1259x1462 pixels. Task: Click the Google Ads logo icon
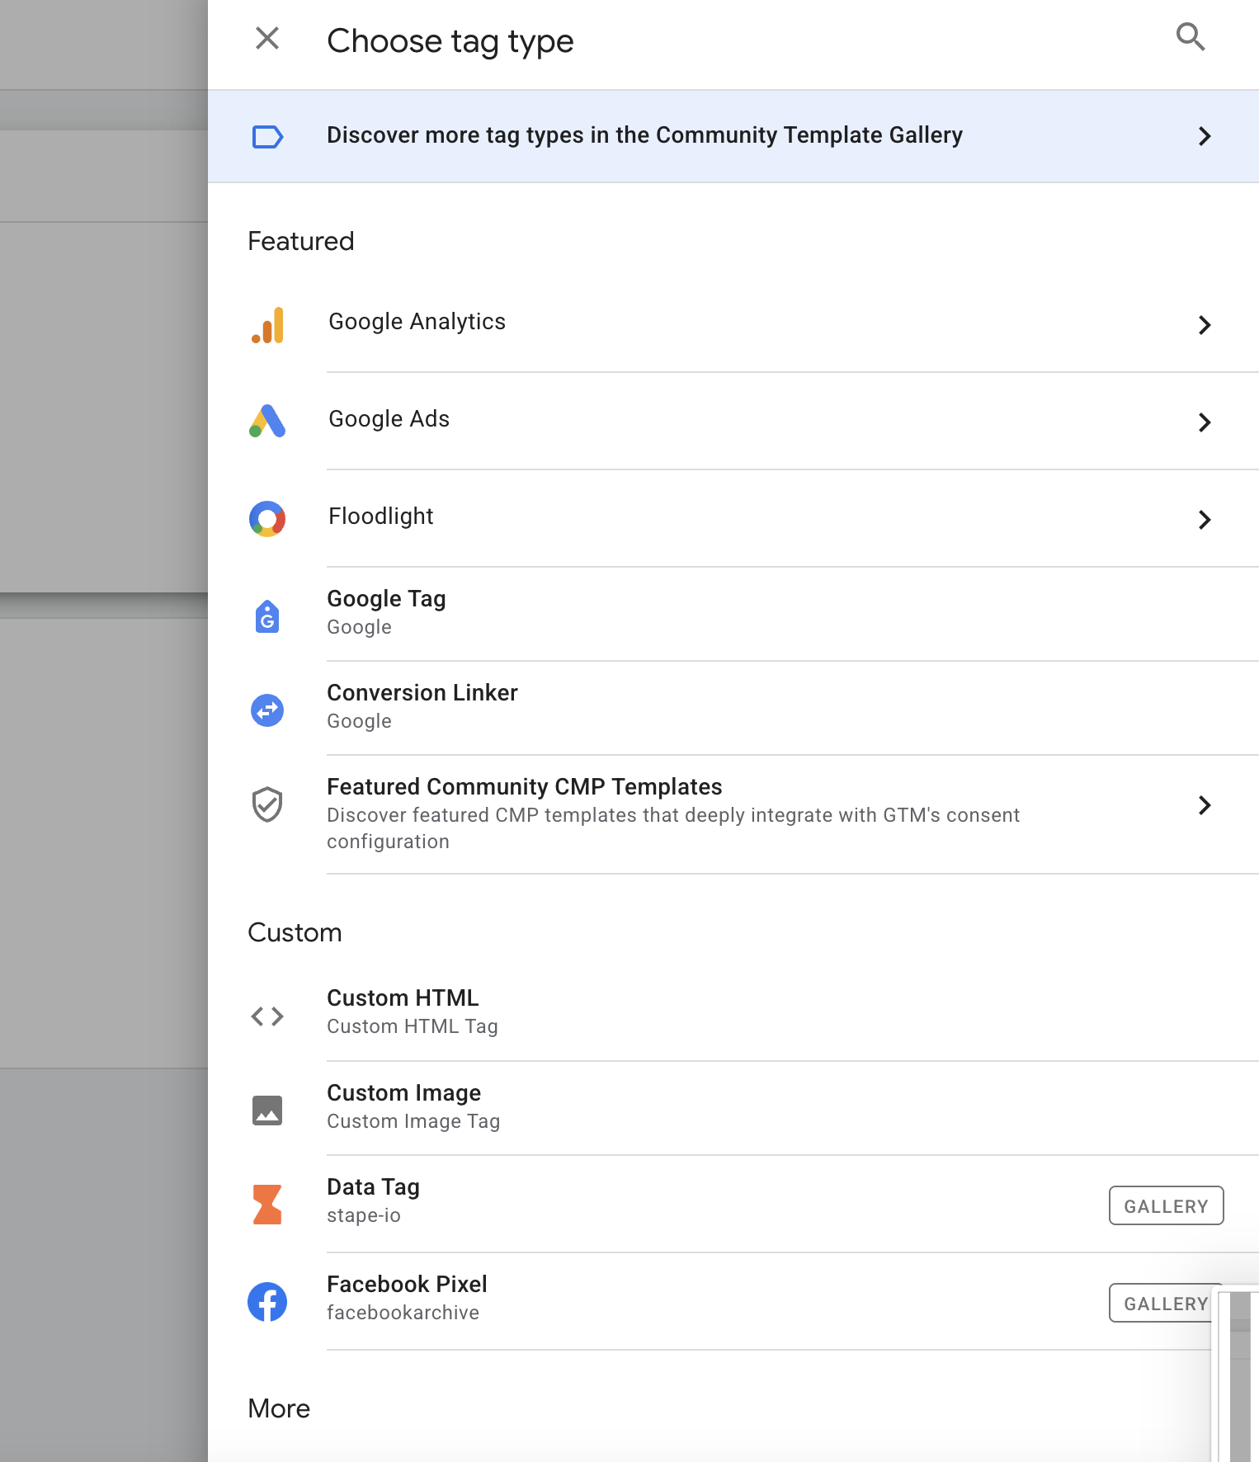(x=267, y=421)
